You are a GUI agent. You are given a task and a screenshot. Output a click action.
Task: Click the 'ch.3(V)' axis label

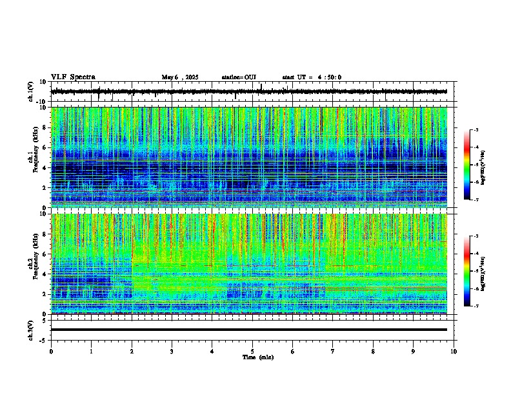31,330
